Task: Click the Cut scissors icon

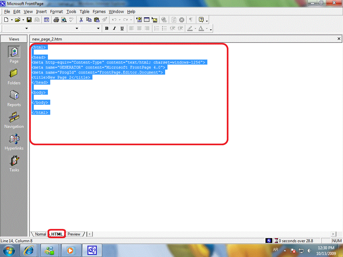Action: pos(81,20)
